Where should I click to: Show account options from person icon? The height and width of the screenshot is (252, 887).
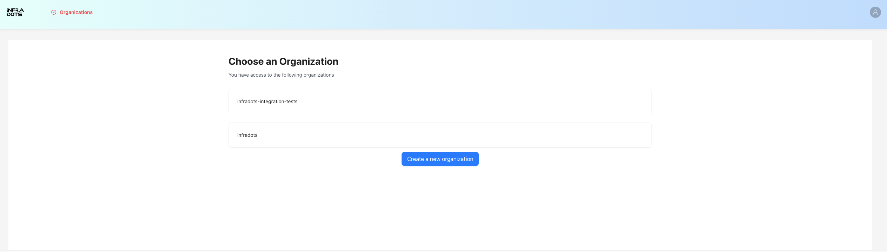pyautogui.click(x=875, y=12)
